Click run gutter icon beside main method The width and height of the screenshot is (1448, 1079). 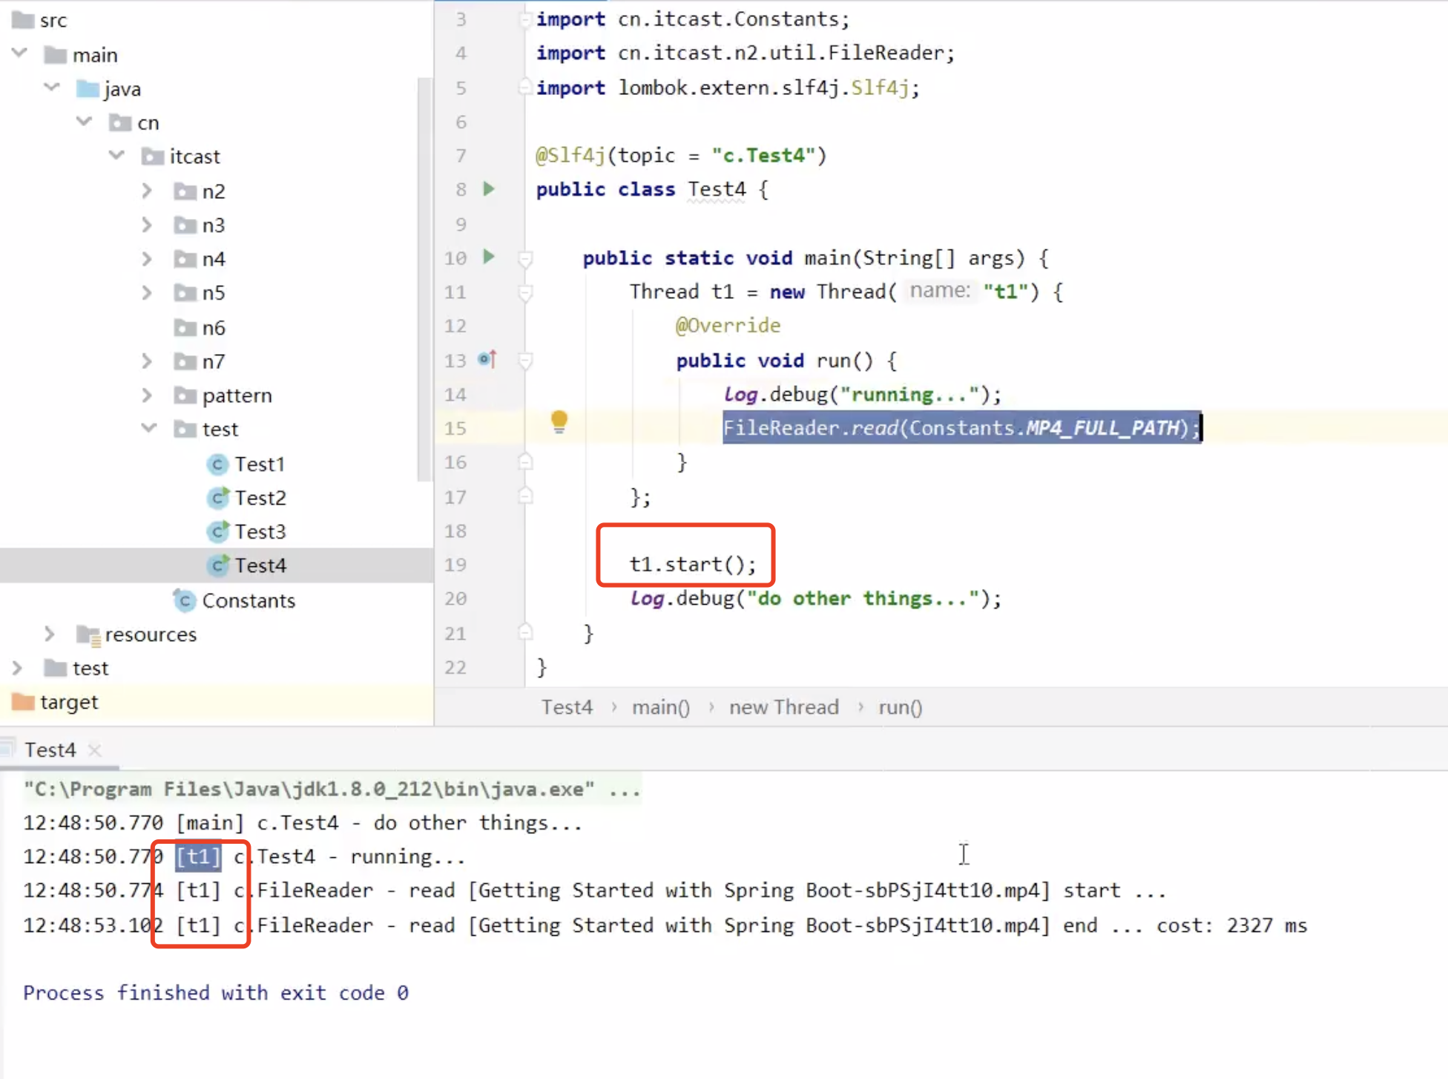[489, 258]
